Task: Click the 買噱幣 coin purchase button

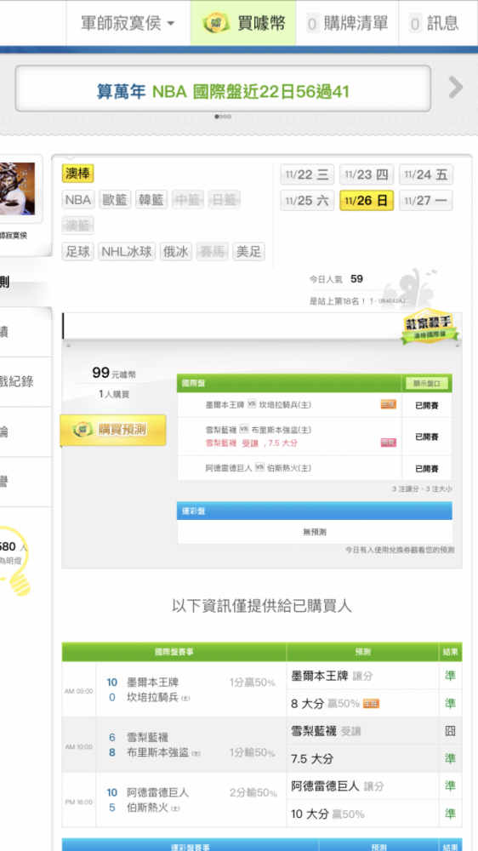Action: (243, 23)
